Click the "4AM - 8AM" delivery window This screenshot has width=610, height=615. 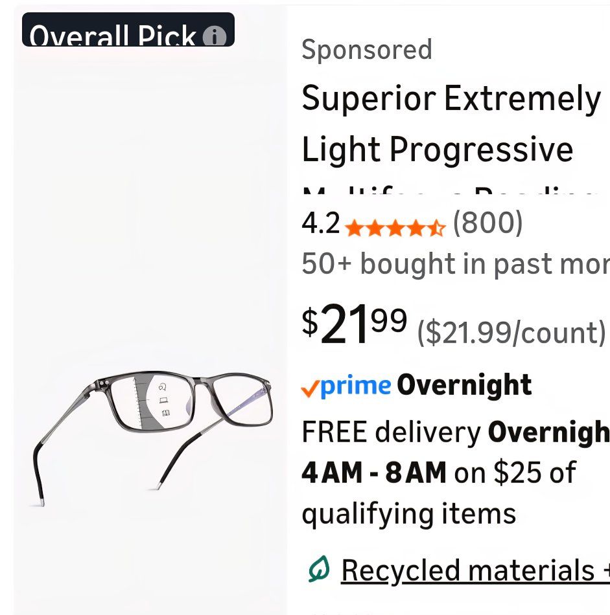pyautogui.click(x=373, y=473)
